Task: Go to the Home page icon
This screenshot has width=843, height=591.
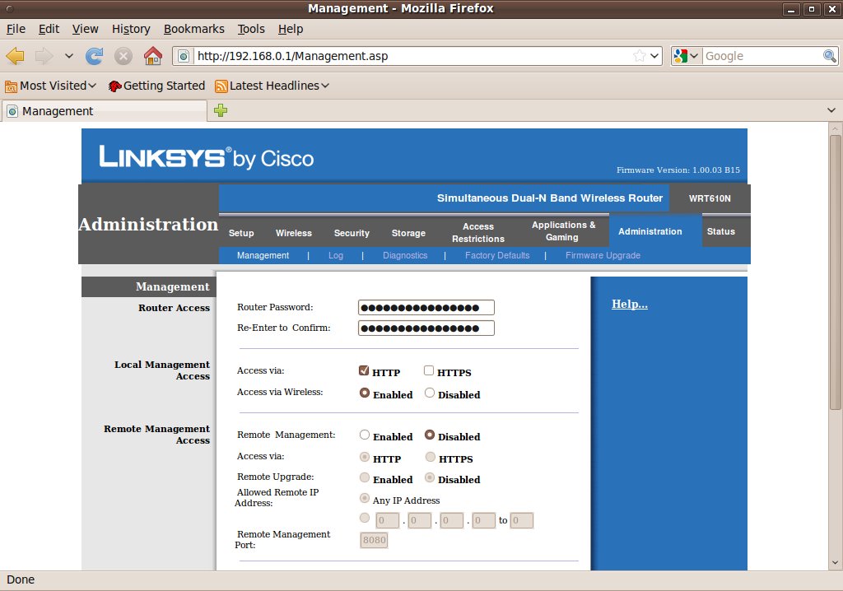Action: (152, 56)
